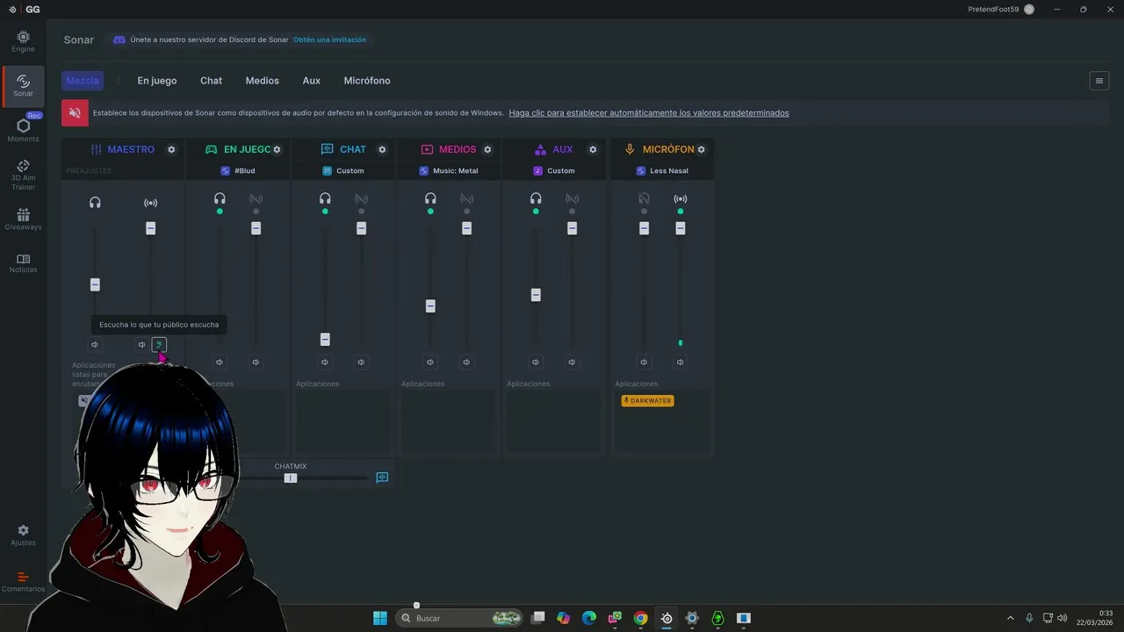
Task: Open the SteelSeries GG taskbar icon
Action: (x=666, y=618)
